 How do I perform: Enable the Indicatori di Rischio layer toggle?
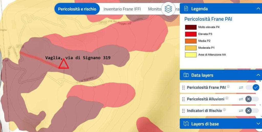click(252, 111)
